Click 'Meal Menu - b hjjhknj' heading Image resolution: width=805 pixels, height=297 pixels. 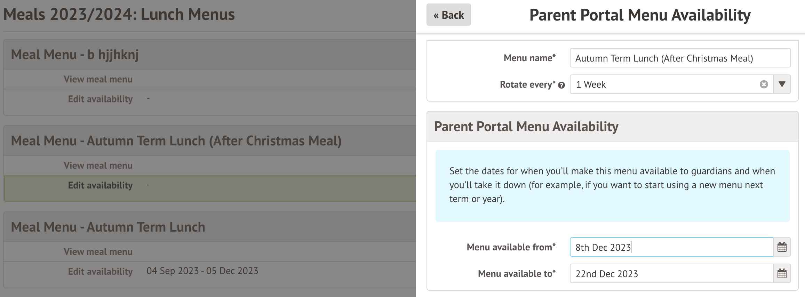click(75, 55)
